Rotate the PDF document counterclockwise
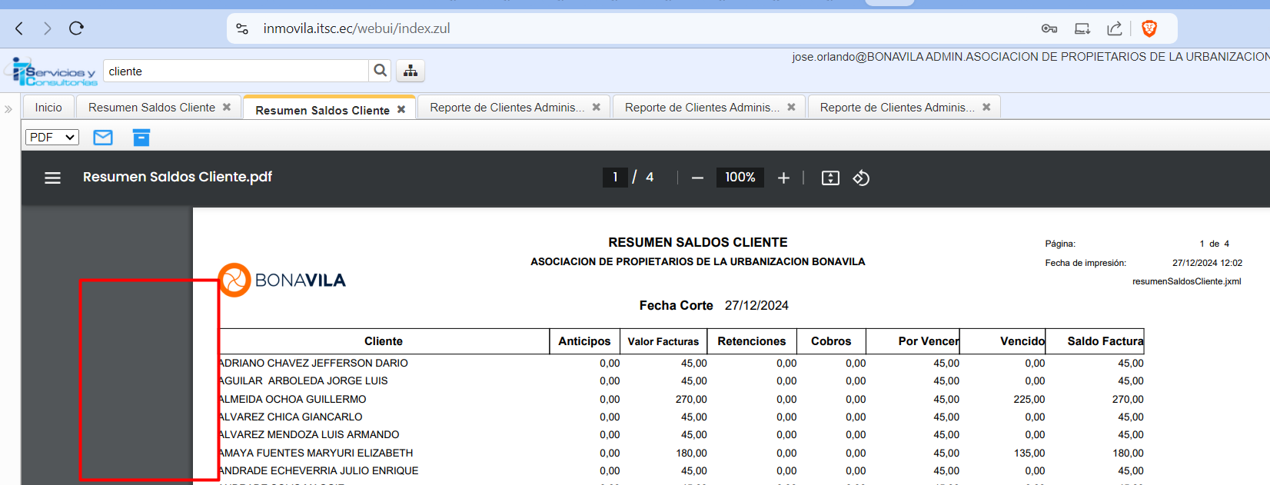The width and height of the screenshot is (1270, 485). [861, 178]
